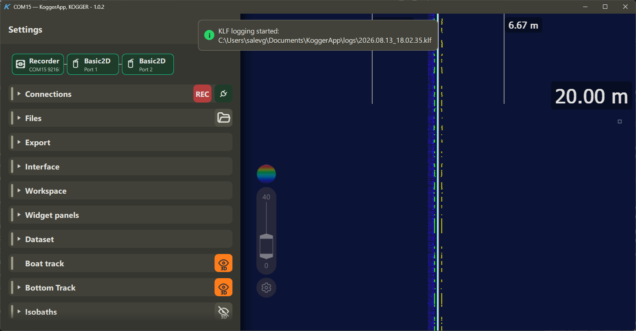
Task: Click the small square marker below depth readout
Action: click(x=620, y=121)
